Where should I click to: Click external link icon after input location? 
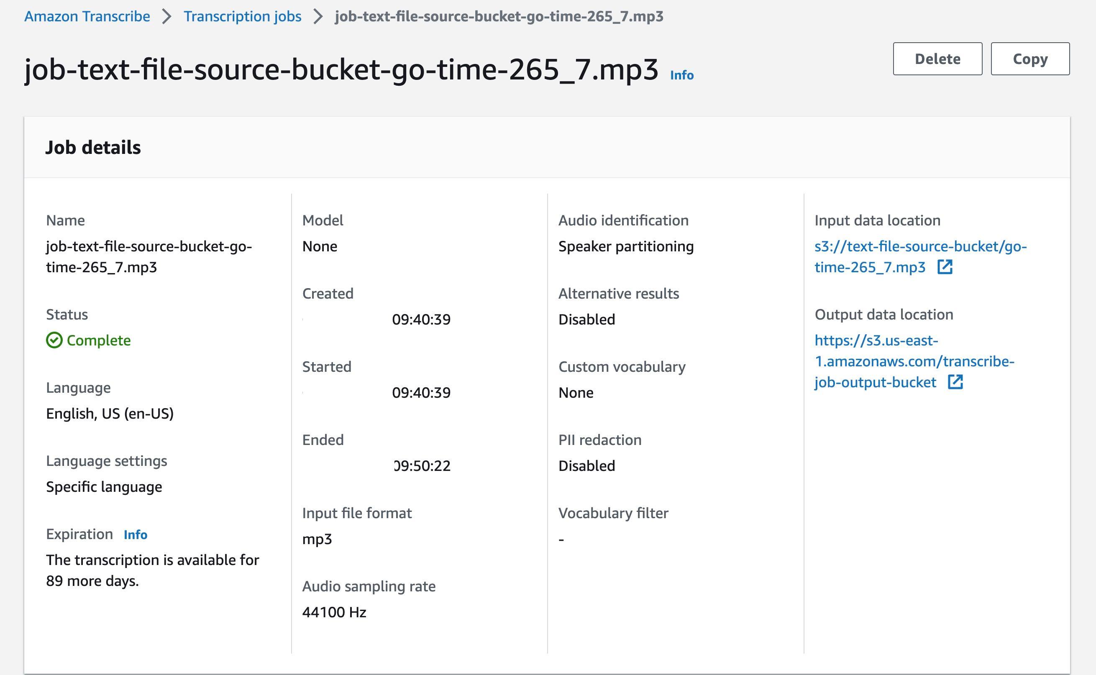(x=945, y=267)
